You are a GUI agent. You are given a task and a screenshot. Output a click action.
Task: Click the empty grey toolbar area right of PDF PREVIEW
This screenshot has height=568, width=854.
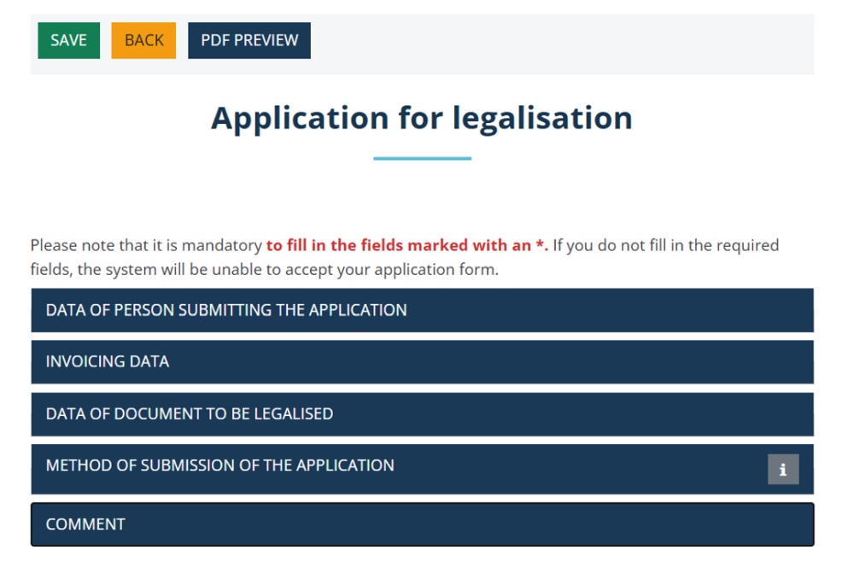point(561,44)
